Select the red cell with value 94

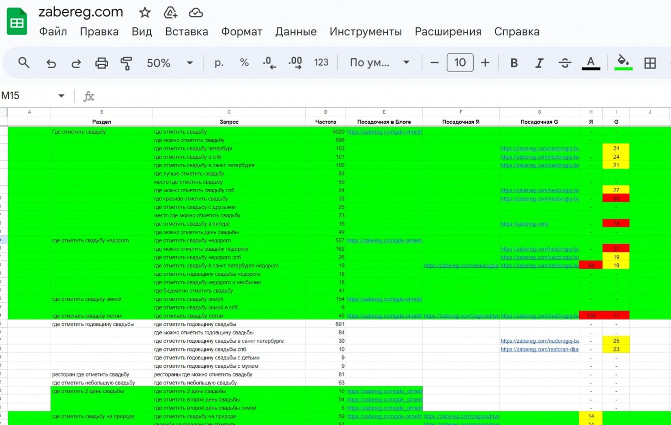[x=591, y=266]
